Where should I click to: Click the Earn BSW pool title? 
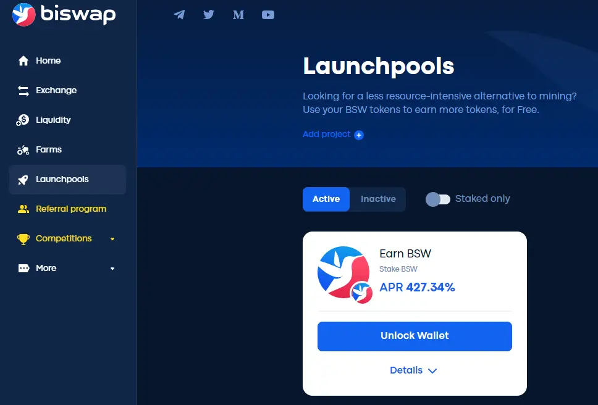[405, 253]
